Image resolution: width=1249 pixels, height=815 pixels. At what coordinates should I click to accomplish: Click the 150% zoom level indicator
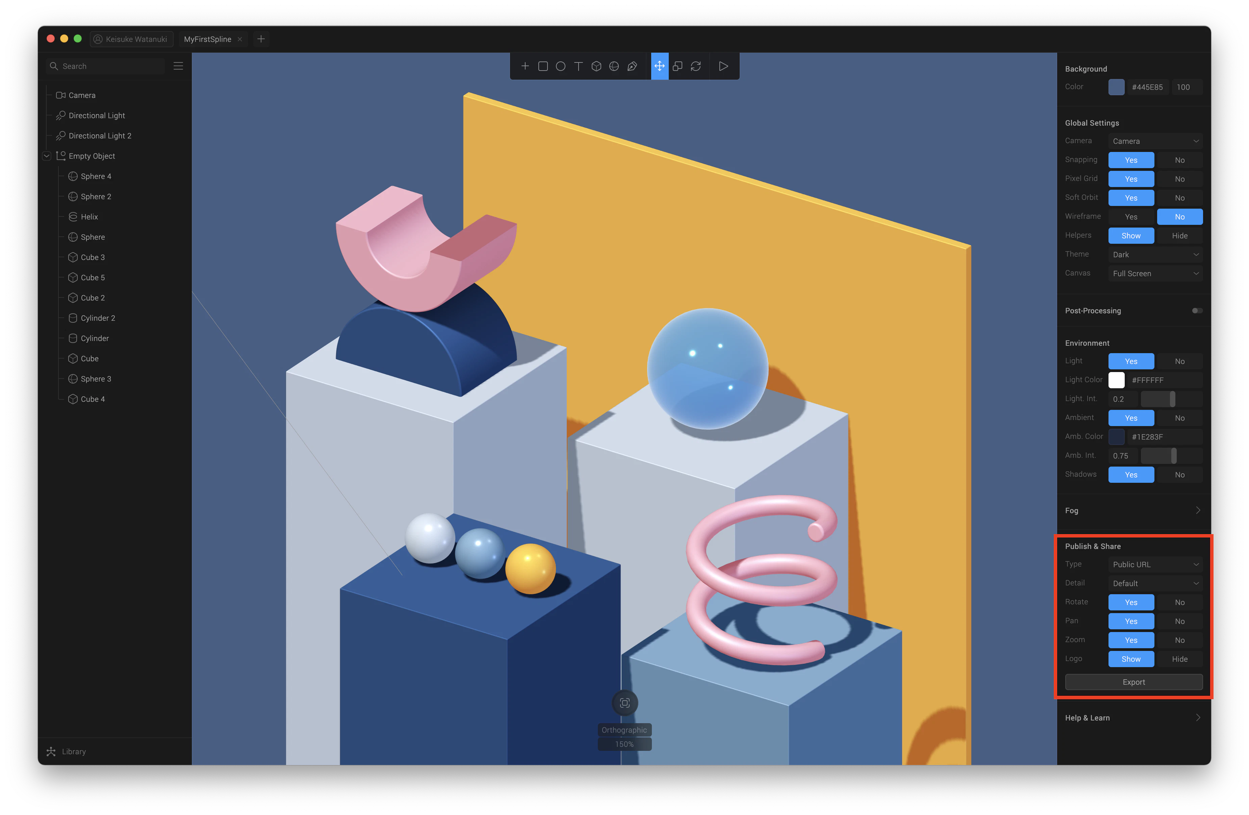pos(624,744)
